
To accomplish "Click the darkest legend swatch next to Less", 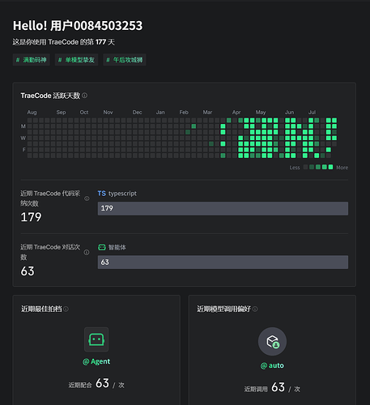I will [305, 167].
